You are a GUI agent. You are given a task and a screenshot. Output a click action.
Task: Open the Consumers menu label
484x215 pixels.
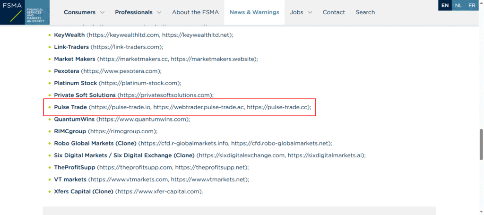click(x=79, y=12)
